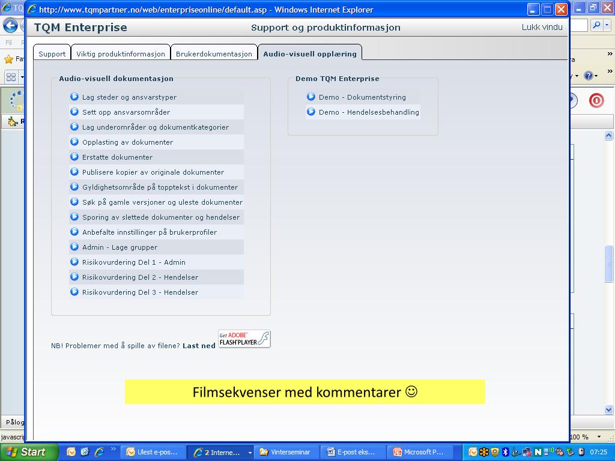Play icon for Lag steder og ansvarstyper
Image resolution: width=615 pixels, height=461 pixels.
(x=74, y=97)
